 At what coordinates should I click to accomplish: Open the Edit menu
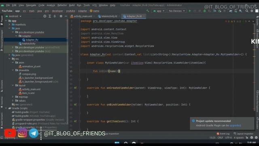click(x=14, y=5)
